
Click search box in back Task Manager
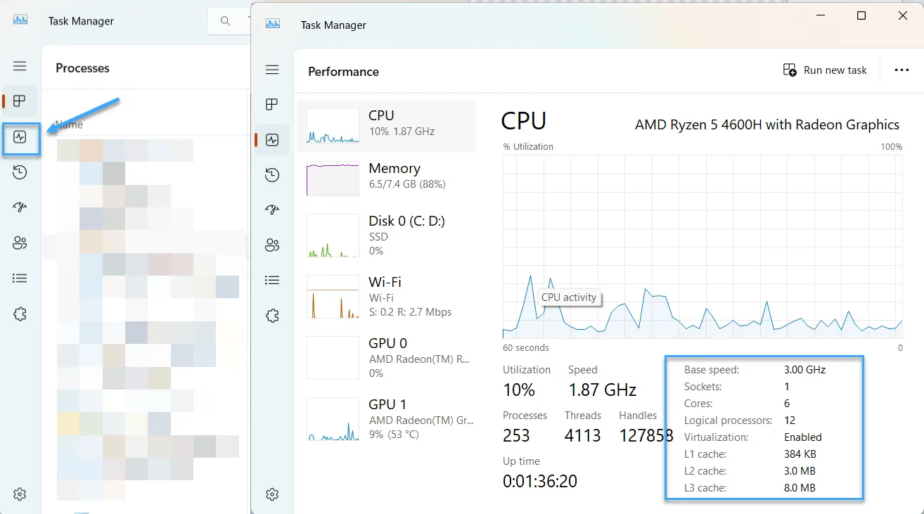coord(229,21)
